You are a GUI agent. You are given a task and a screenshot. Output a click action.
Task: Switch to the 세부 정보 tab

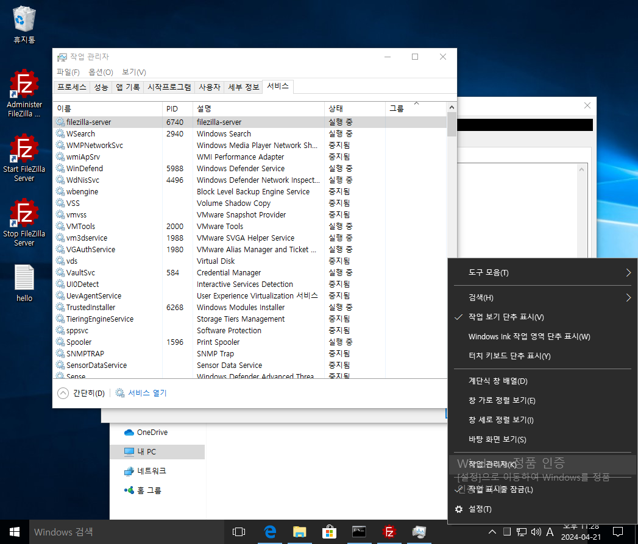[243, 87]
